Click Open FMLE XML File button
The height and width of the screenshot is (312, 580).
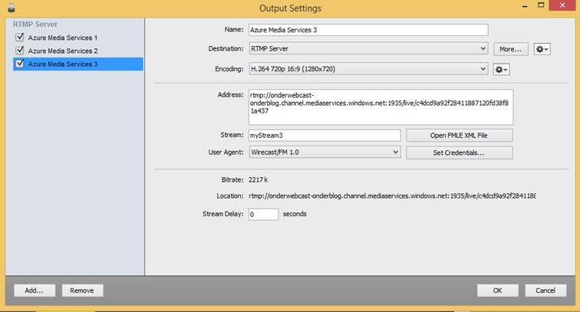[x=459, y=135]
